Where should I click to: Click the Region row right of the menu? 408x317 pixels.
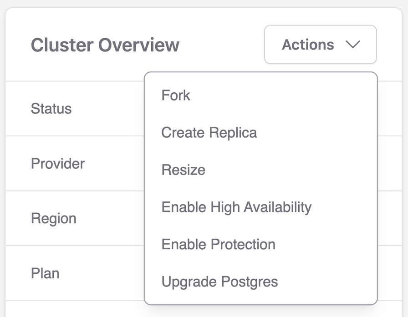pyautogui.click(x=389, y=218)
